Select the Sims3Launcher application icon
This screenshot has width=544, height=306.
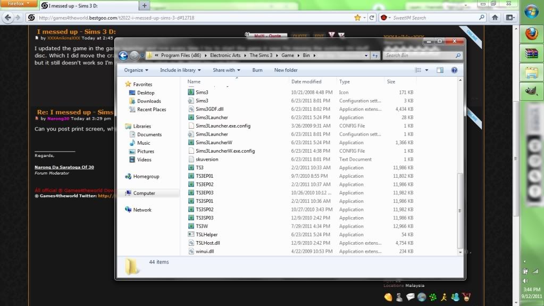[192, 118]
